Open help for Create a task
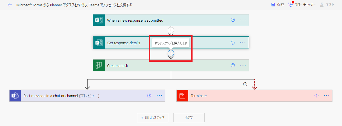Viewport: 342px width, 126px height. (x=233, y=65)
